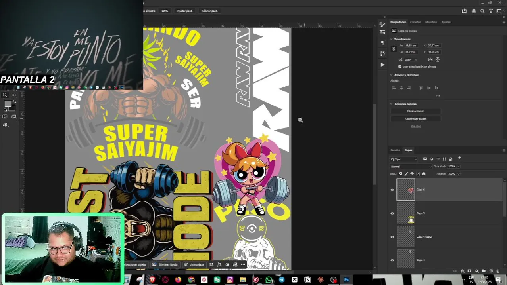Toggle Quick Mask mode icon

click(5, 117)
